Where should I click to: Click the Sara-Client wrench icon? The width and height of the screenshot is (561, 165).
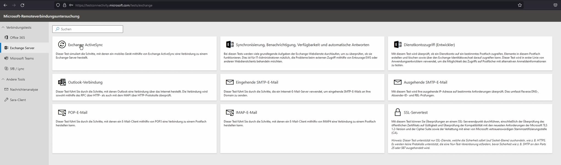(x=6, y=100)
